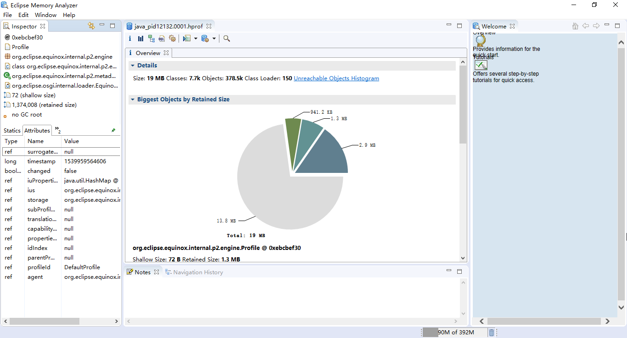Open the Tutorials checklist icon

481,65
